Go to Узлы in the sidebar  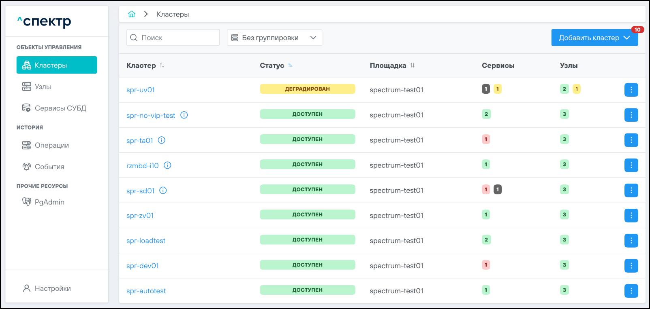pos(43,87)
